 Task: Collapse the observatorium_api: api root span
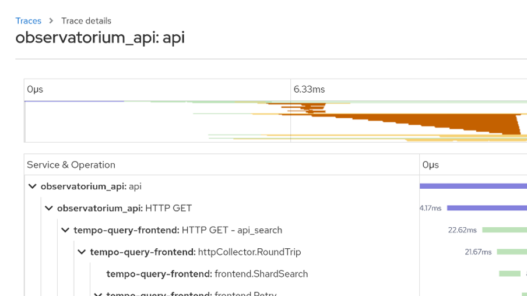[32, 186]
